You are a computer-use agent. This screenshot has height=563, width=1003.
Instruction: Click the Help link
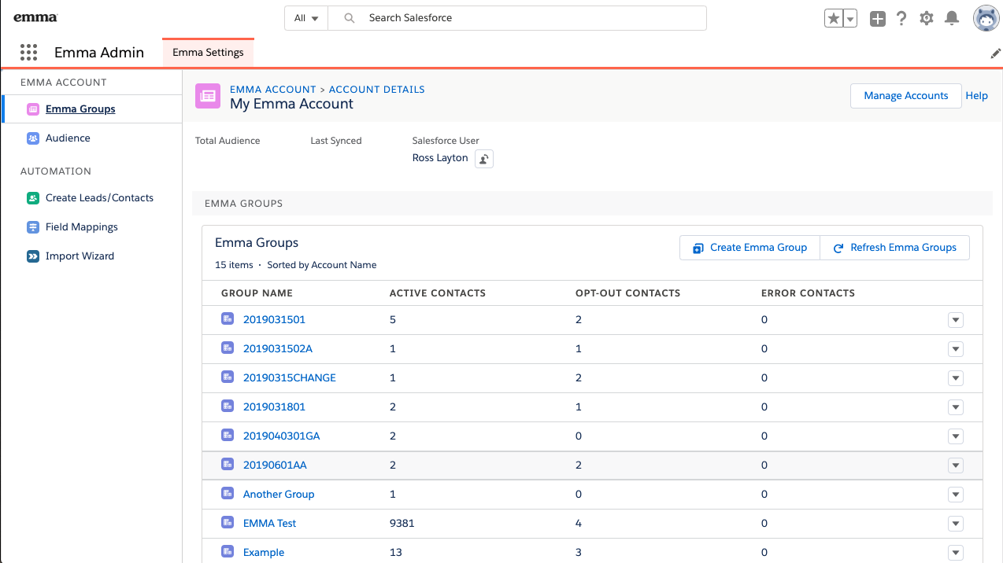point(976,96)
